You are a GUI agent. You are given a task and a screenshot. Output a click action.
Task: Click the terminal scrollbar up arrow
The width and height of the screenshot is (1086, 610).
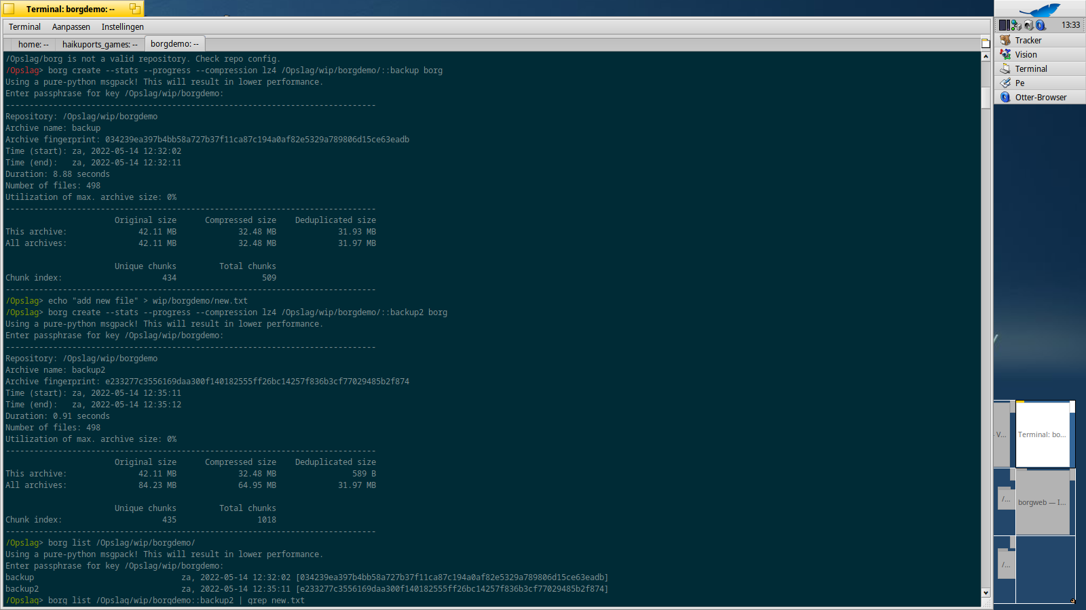click(986, 57)
